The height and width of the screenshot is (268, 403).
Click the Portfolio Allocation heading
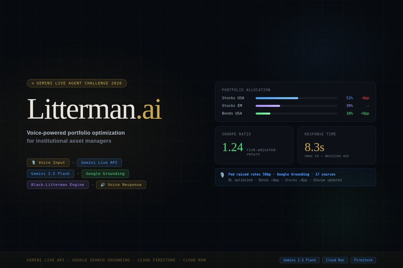[246, 90]
